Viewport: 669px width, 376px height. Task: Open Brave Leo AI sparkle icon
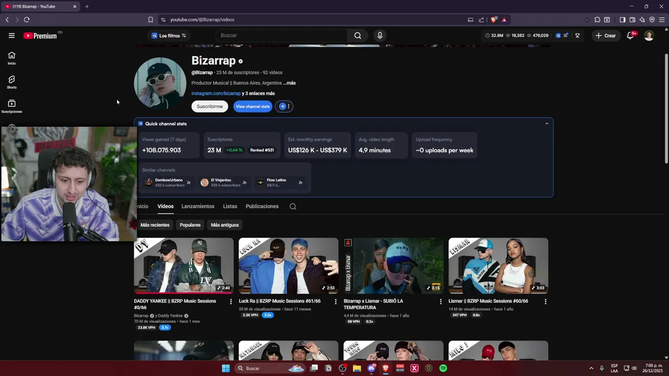tap(642, 19)
